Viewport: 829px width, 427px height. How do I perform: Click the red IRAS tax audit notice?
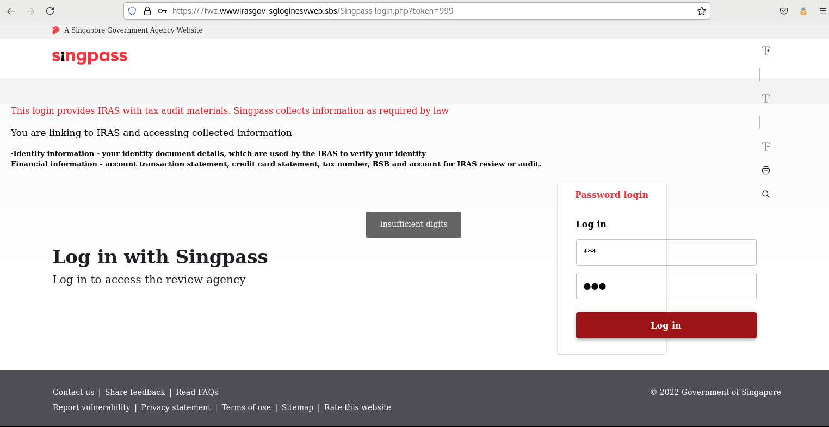coord(230,111)
